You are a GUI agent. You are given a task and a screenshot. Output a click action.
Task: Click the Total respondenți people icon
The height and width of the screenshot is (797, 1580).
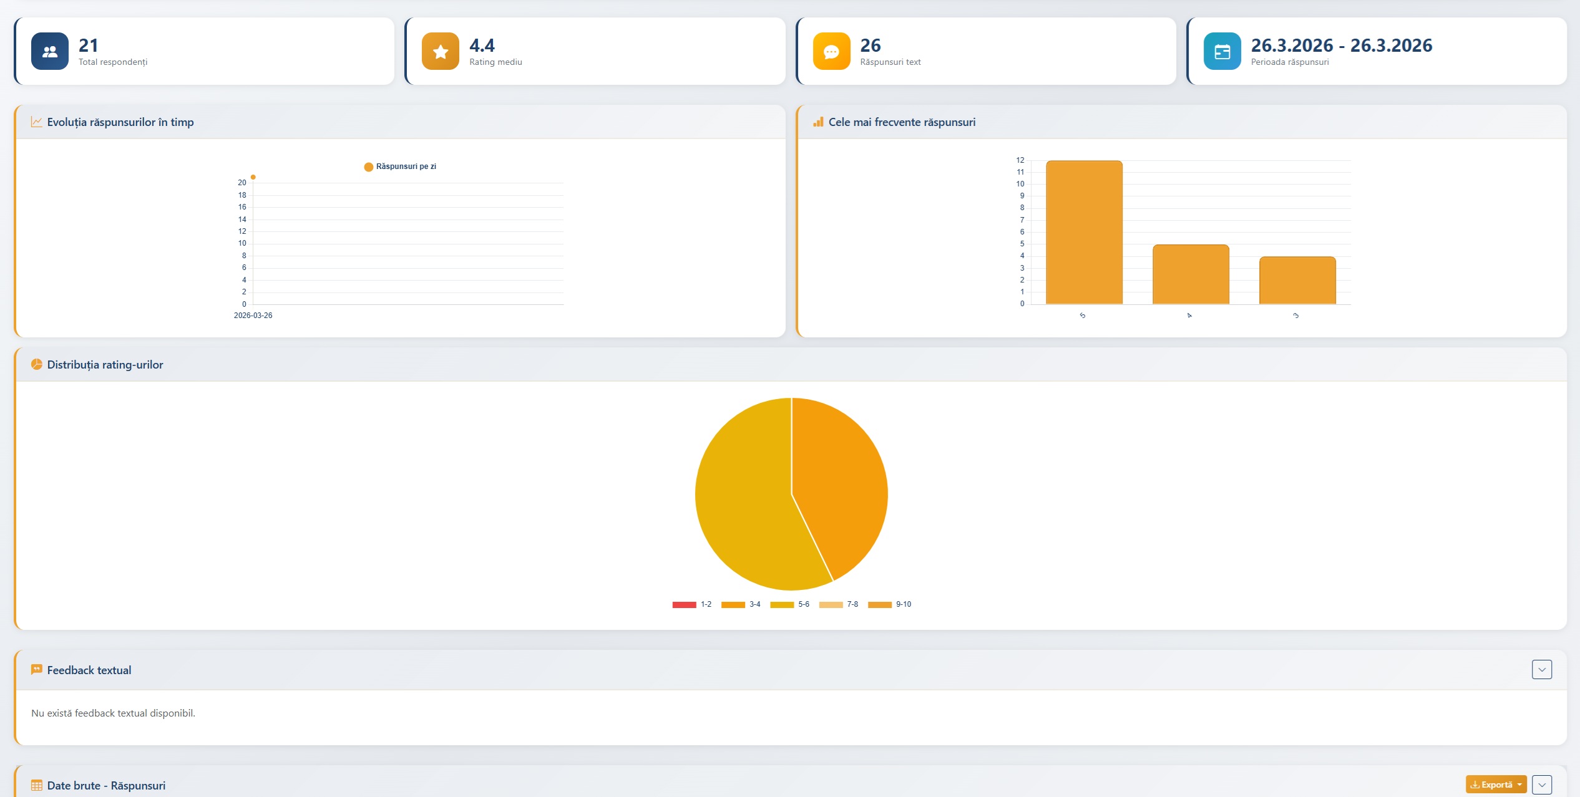click(50, 51)
